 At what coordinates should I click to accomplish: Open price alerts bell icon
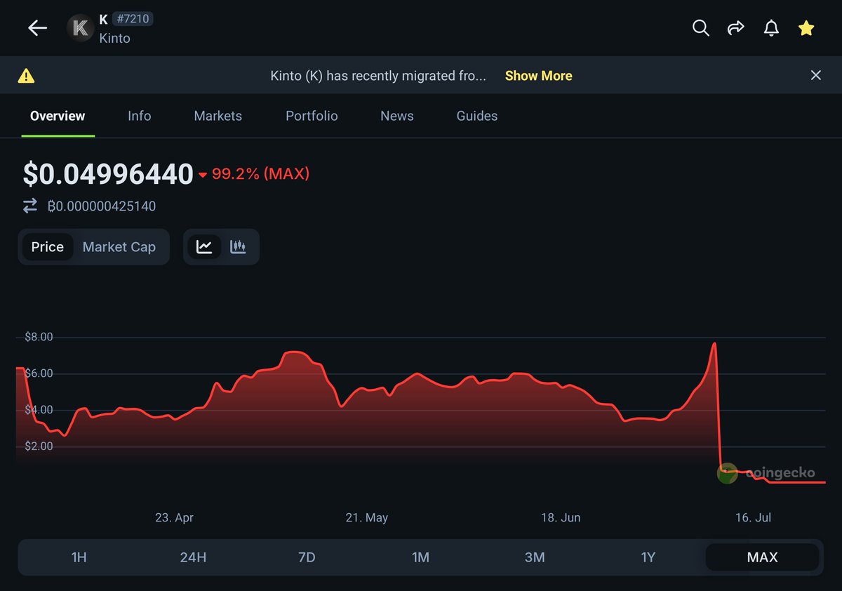771,28
